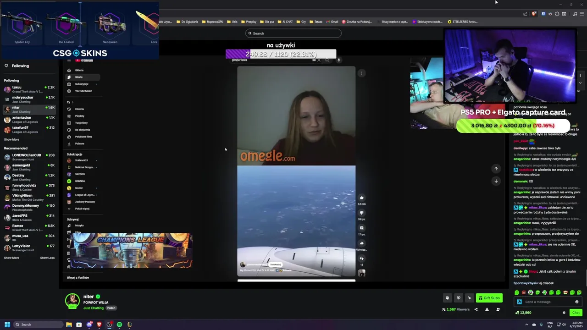Screen dimensions: 587x330
Task: Click the voice search microphone icon
Action: pyautogui.click(x=338, y=60)
